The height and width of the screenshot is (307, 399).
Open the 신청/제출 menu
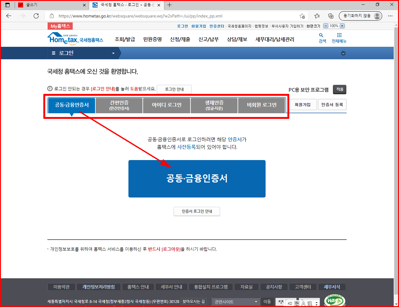point(180,39)
